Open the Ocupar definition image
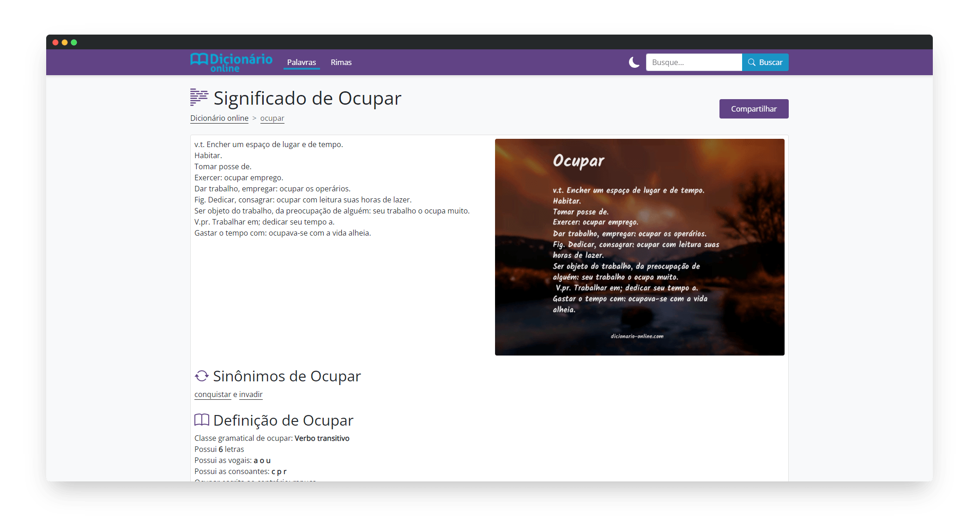 (x=640, y=247)
